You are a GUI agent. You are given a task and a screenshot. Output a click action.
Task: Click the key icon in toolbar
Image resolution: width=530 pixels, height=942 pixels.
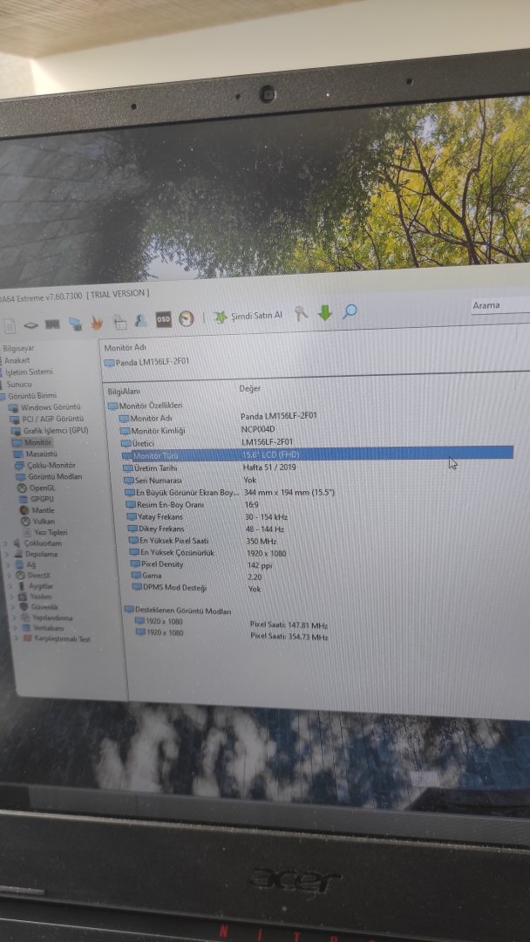[x=301, y=314]
